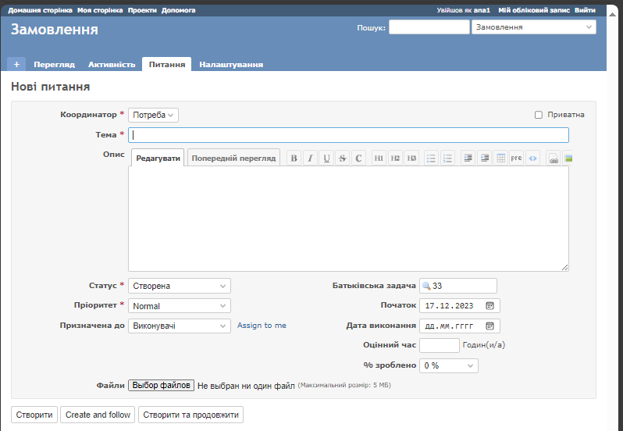Apply strikethrough formatting in editor
The width and height of the screenshot is (623, 431).
click(343, 158)
